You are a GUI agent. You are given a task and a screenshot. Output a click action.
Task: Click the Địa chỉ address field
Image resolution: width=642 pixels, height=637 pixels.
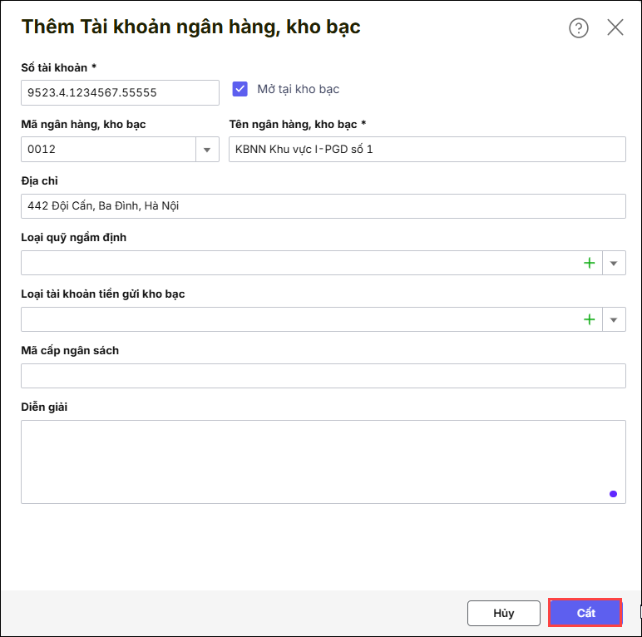click(323, 206)
